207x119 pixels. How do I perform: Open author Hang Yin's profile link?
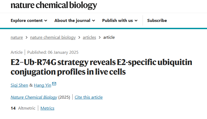[42, 85]
